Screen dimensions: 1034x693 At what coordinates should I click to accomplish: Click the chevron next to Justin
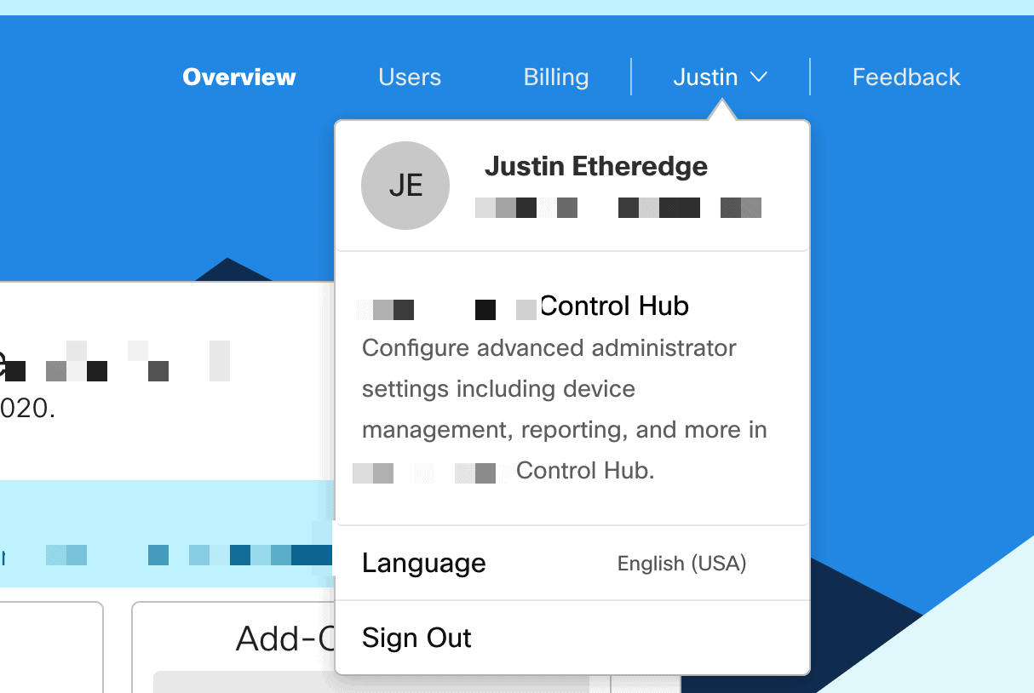(759, 77)
